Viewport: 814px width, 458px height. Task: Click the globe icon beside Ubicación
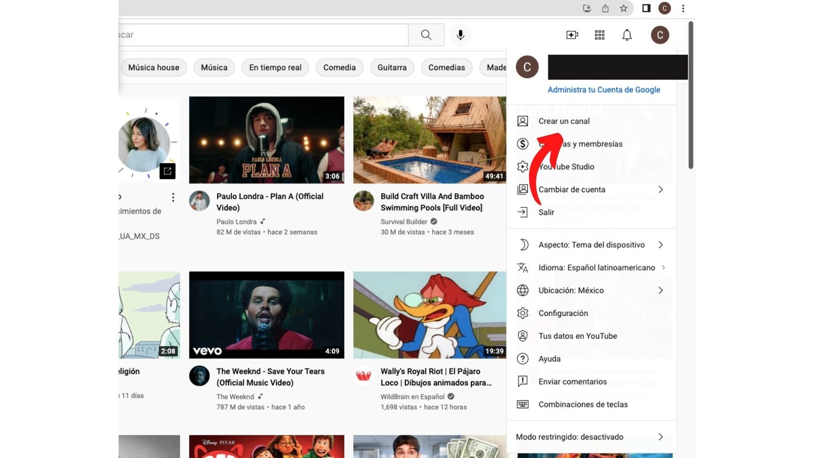point(523,290)
